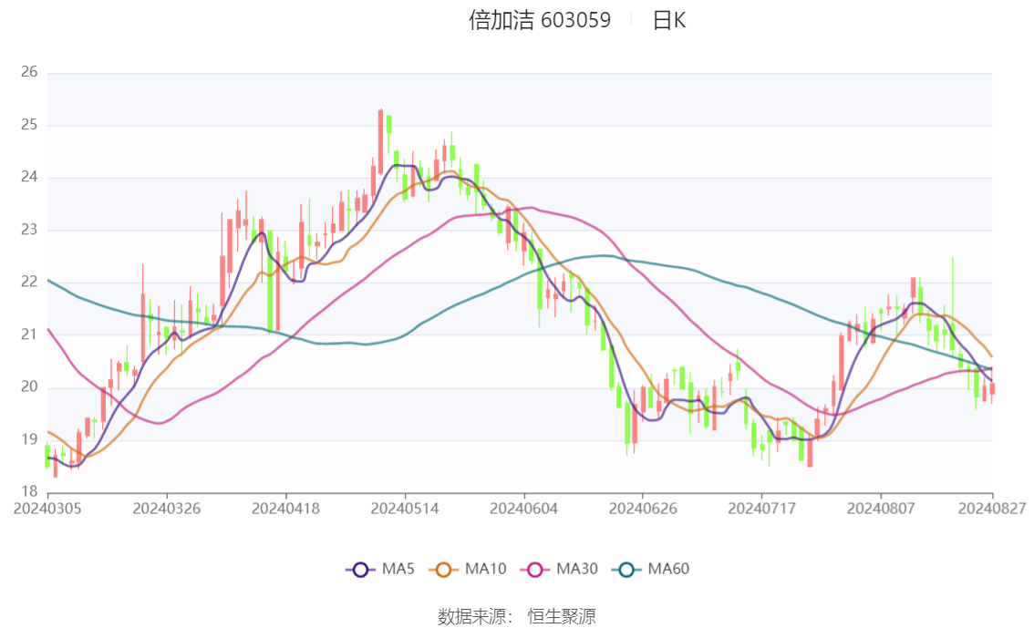Click the 20240326 date axis label
Image resolution: width=1034 pixels, height=628 pixels.
point(167,509)
